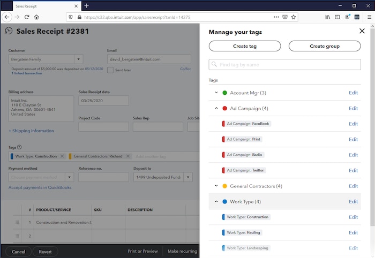The width and height of the screenshot is (375, 258).
Task: Collapse the Work Type tag group
Action: [216, 201]
